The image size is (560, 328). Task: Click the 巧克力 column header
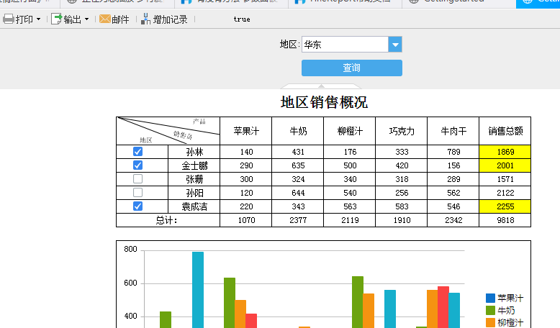(402, 131)
